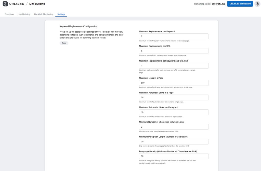261x171 pixels.
Task: Click the Maximum Automatic Links per Paragraph label
Action: point(159,107)
